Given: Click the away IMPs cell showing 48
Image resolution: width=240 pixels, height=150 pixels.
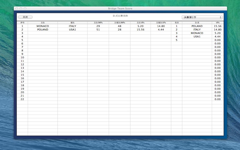Looking at the screenshot, I should click(x=119, y=26).
